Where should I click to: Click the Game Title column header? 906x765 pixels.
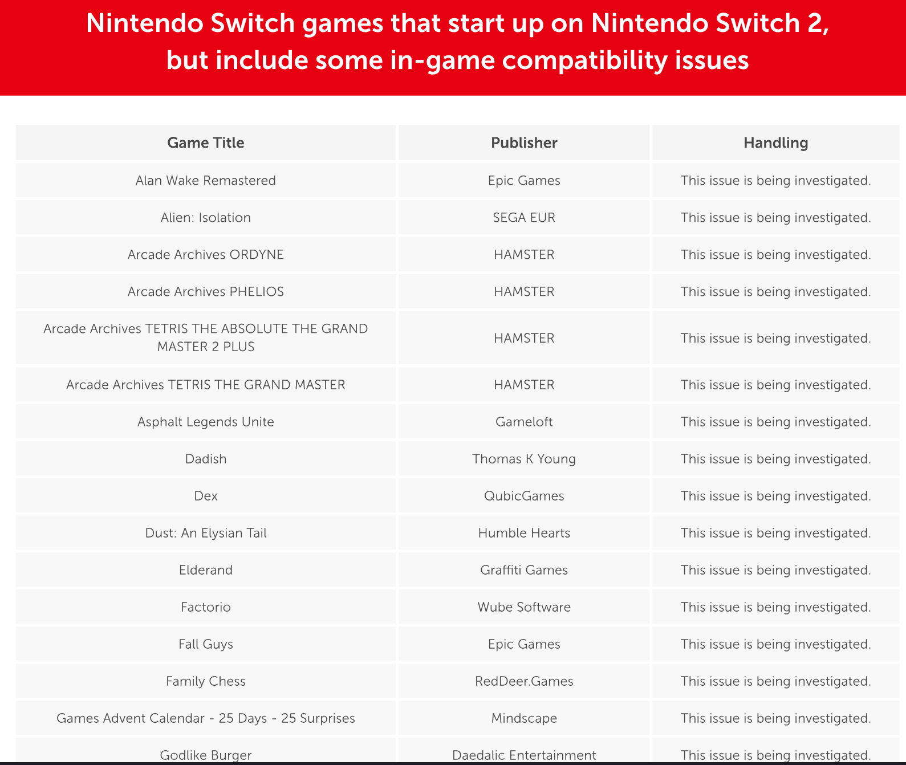point(205,143)
